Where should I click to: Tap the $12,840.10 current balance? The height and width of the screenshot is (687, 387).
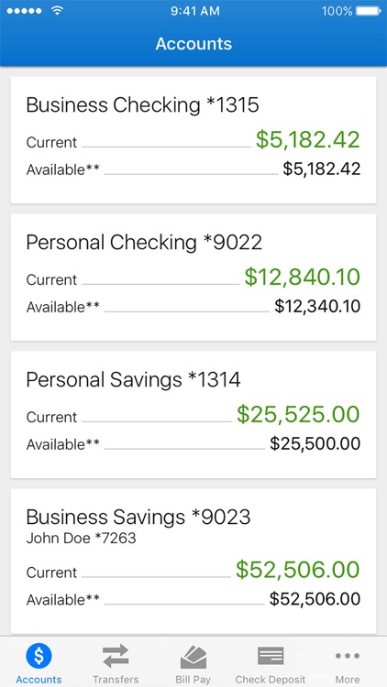coord(303,277)
